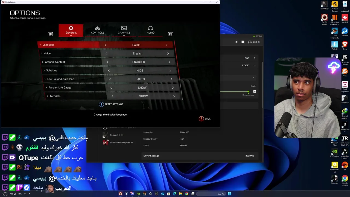
Task: Select Red Dead Redemption 2 in list
Action: pos(118,143)
